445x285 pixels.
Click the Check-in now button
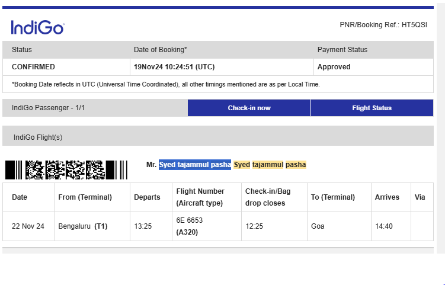(249, 108)
